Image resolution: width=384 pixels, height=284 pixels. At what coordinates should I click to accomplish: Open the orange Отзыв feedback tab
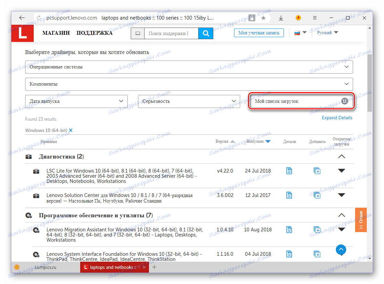click(361, 220)
